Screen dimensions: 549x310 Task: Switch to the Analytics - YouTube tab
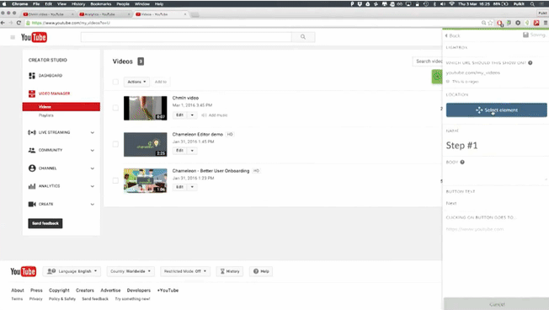[x=104, y=14]
